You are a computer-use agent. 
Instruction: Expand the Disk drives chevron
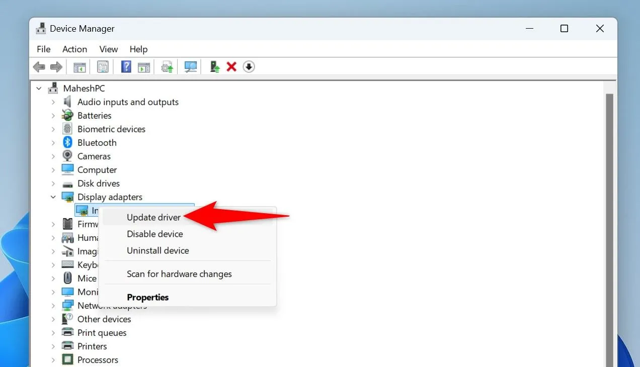click(53, 183)
